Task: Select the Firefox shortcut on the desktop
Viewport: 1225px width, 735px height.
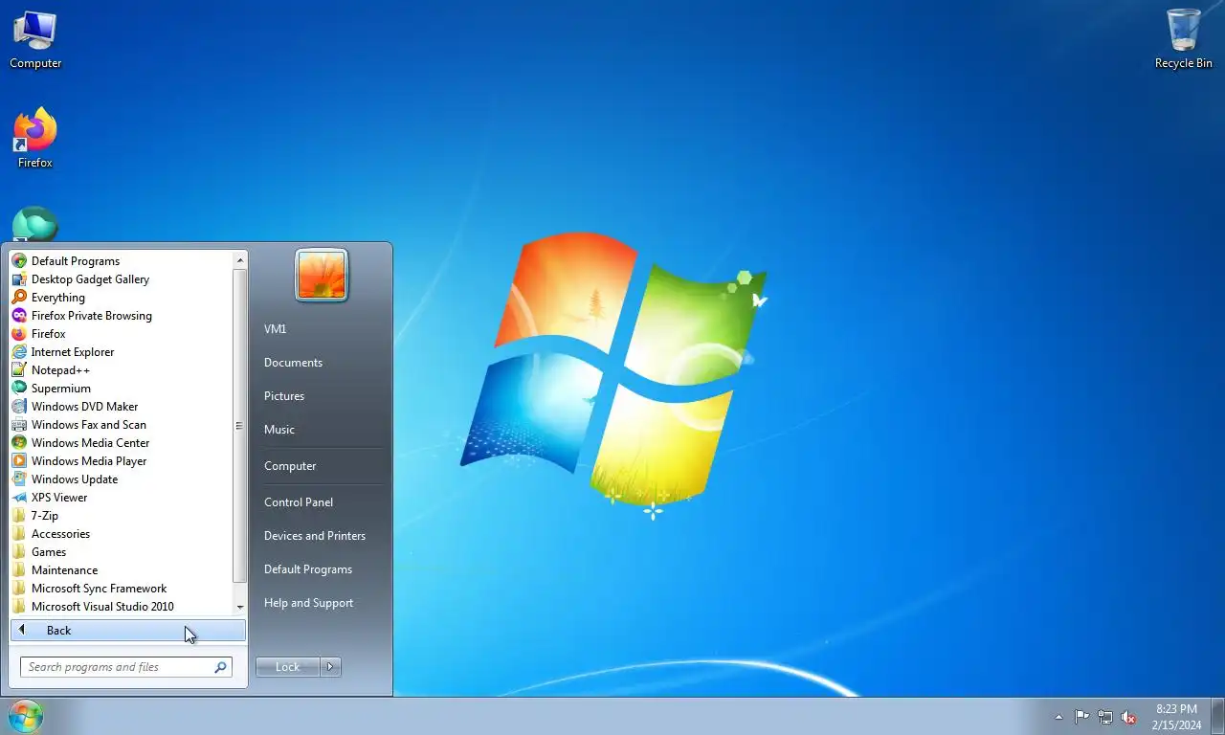Action: tap(35, 138)
